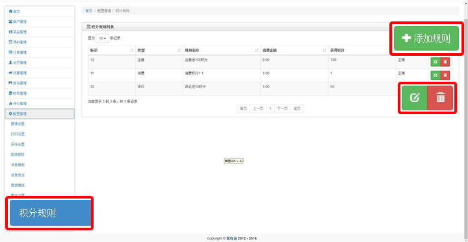Click 配置管理 breadcrumb link
The width and height of the screenshot is (468, 242).
coord(104,11)
